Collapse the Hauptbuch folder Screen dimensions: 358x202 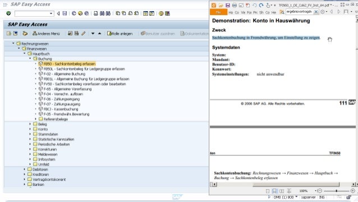(x=25, y=53)
